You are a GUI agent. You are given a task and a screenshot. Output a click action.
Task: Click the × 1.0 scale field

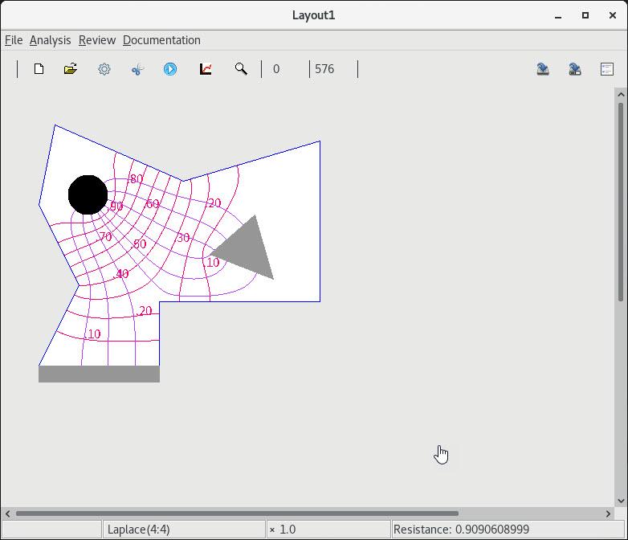point(328,530)
